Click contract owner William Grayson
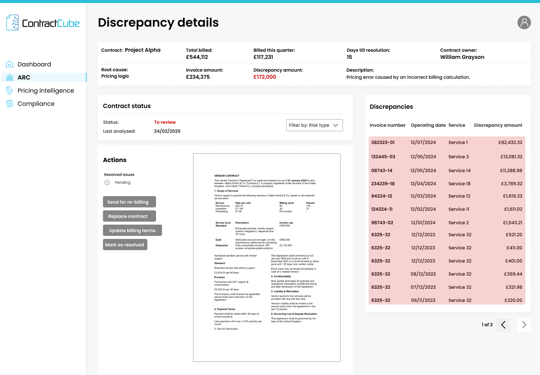This screenshot has width=540, height=375. (x=462, y=57)
